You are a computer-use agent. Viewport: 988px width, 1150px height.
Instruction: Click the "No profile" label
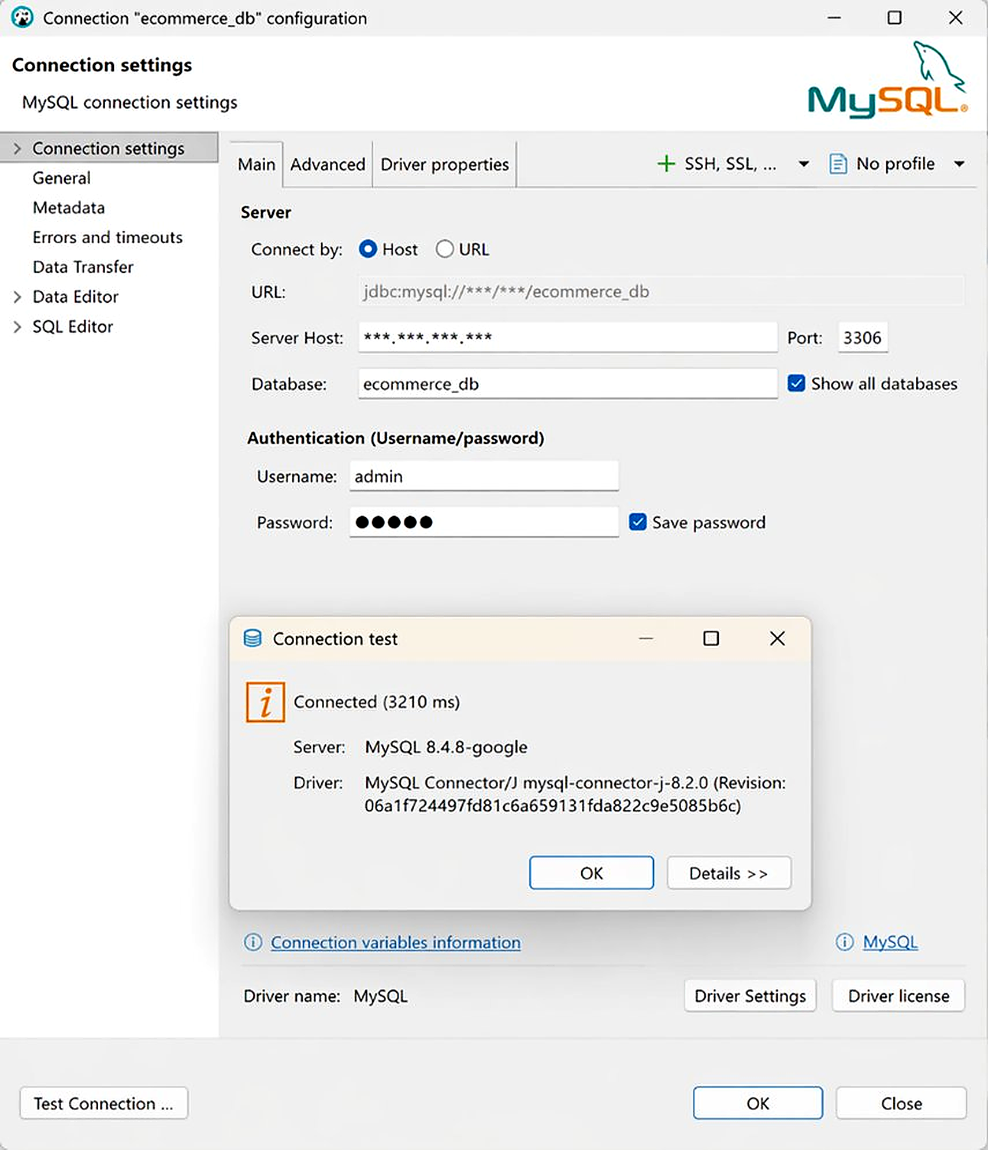coord(896,164)
